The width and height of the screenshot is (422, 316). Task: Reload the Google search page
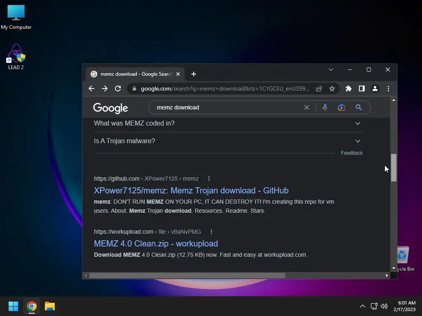point(118,88)
